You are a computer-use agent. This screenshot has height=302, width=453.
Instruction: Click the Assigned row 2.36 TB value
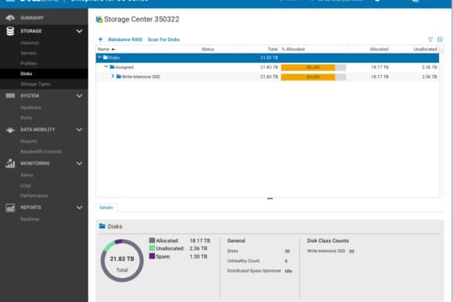(429, 67)
